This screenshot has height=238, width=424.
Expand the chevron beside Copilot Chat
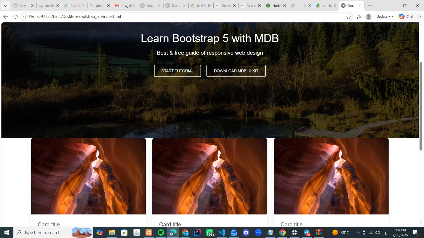coord(419,17)
